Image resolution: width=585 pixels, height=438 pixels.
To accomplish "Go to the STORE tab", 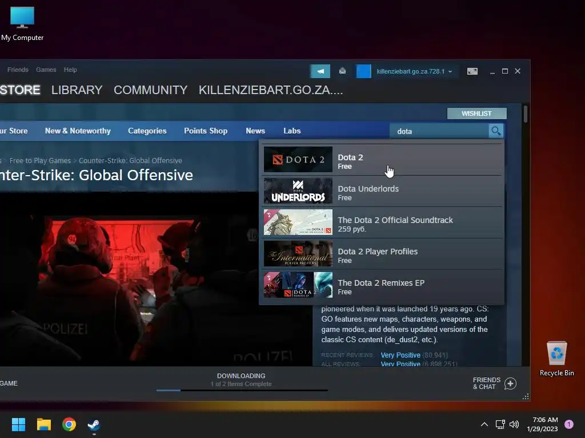I will [x=20, y=90].
